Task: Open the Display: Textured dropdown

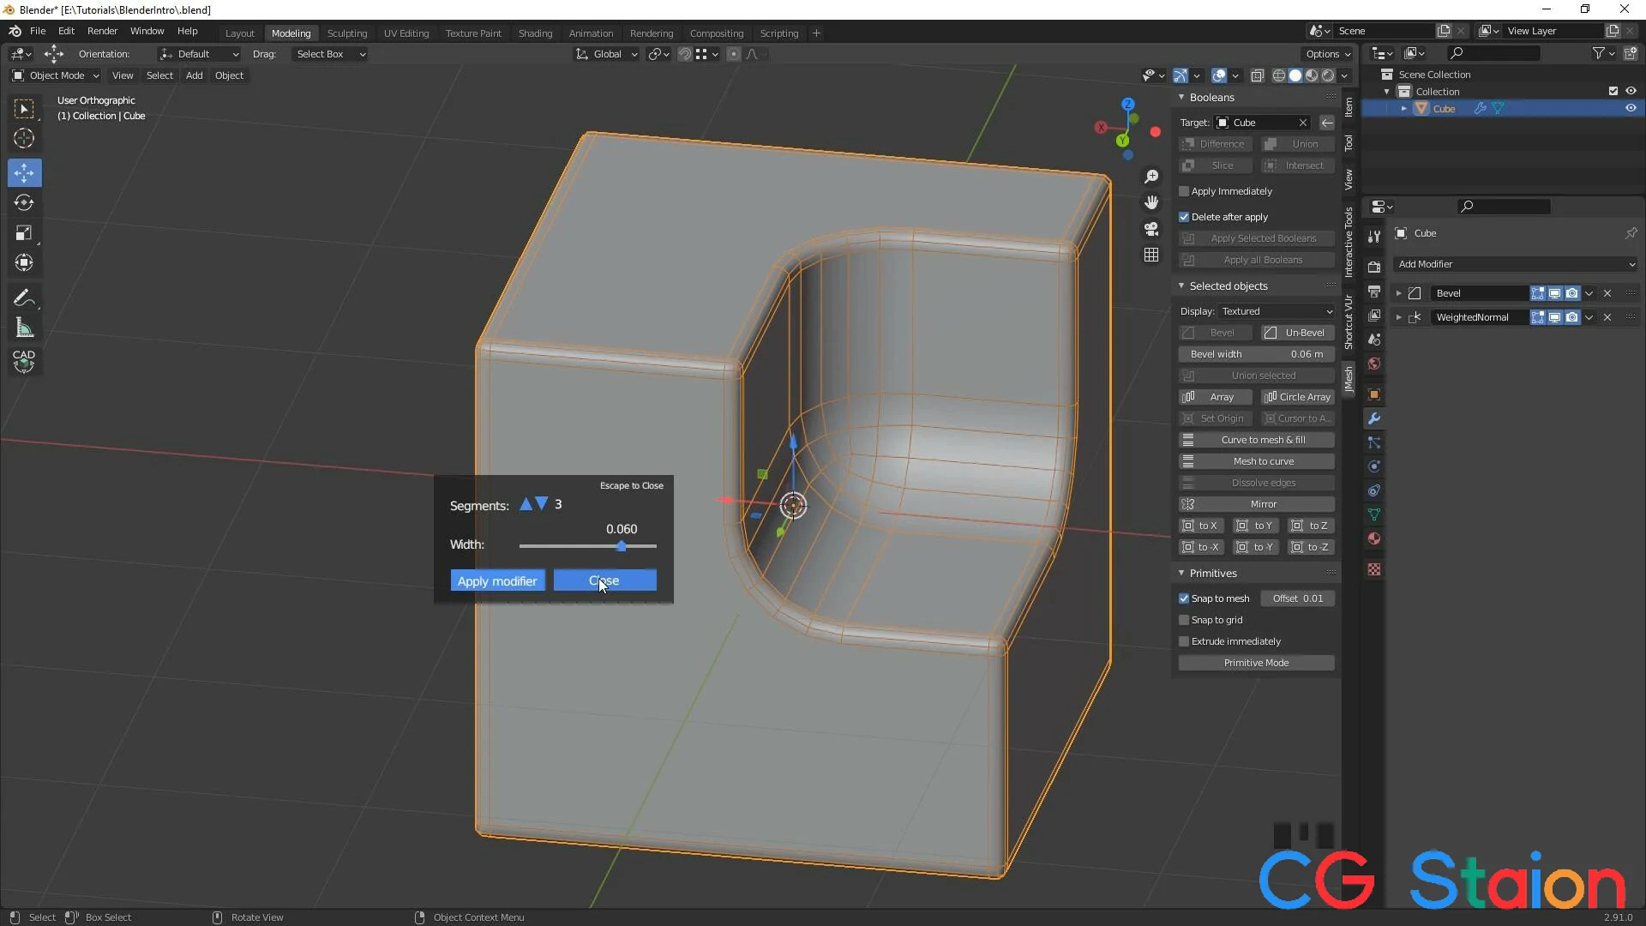Action: pos(1277,311)
